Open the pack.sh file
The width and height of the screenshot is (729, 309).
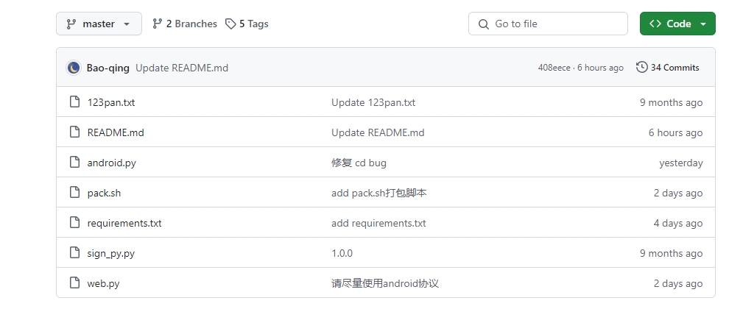pos(104,193)
